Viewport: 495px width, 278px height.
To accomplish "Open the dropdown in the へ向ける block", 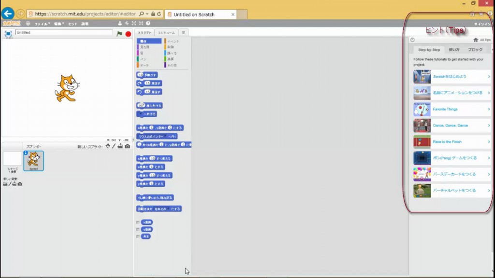I will pyautogui.click(x=141, y=114).
